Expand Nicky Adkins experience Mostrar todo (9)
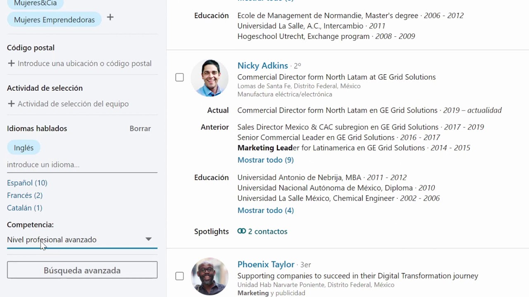This screenshot has width=529, height=297. pyautogui.click(x=265, y=160)
